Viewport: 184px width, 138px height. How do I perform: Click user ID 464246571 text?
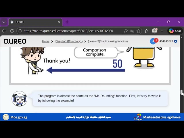166,41
